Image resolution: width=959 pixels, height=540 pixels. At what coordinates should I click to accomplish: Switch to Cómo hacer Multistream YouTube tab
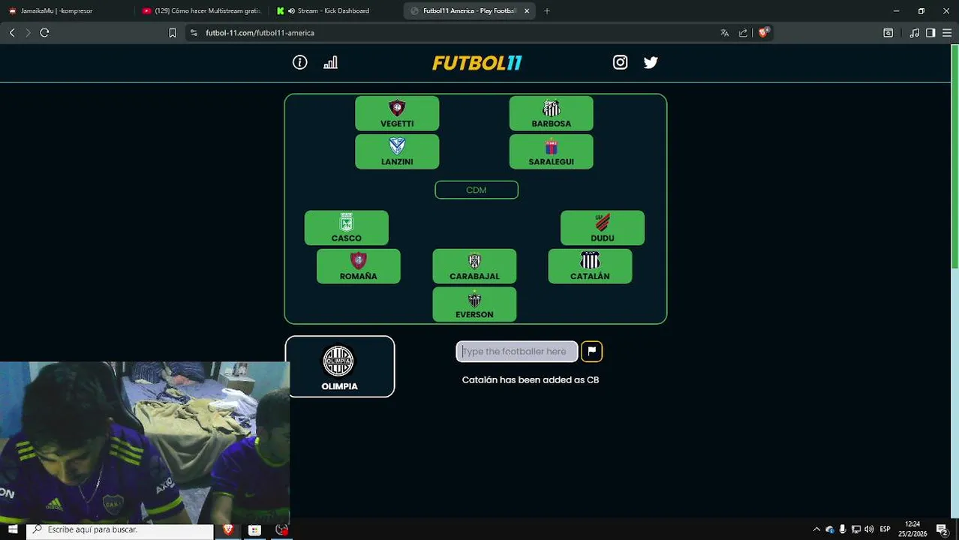201,10
